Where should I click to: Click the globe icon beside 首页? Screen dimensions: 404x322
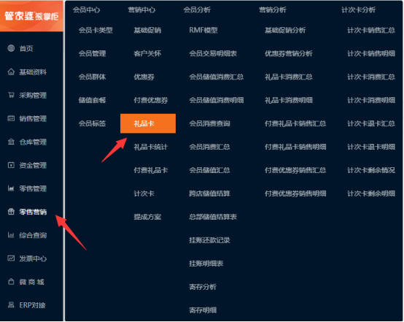11,48
